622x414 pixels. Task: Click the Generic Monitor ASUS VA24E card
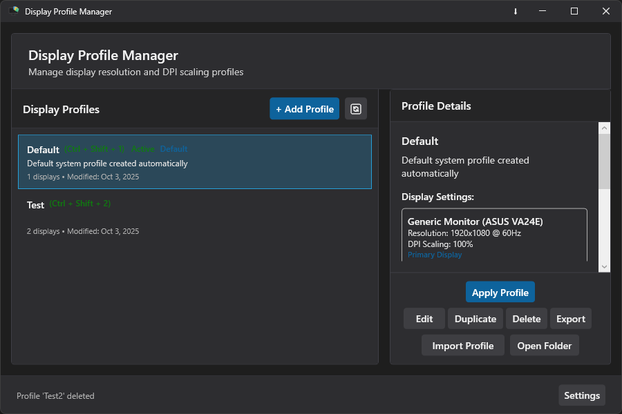click(494, 235)
